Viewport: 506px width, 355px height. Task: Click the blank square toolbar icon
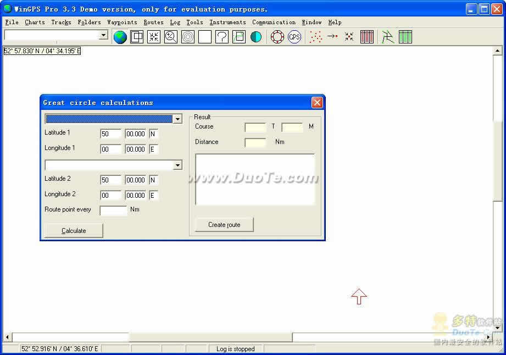tap(204, 37)
